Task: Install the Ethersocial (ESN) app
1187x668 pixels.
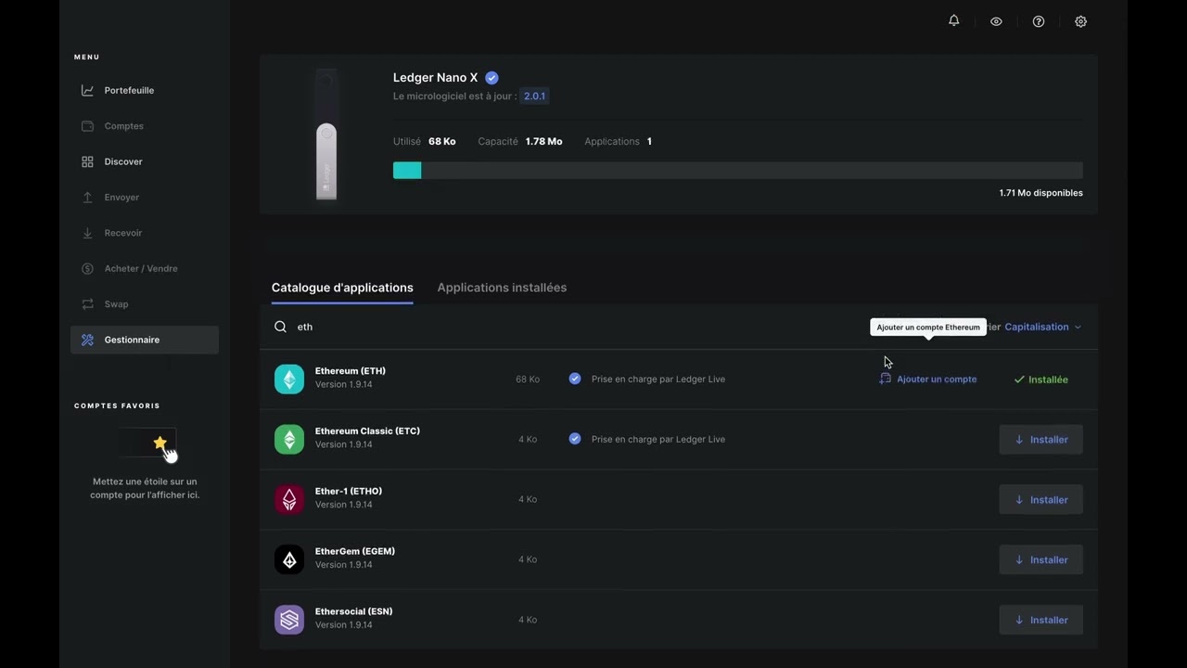Action: 1040,620
